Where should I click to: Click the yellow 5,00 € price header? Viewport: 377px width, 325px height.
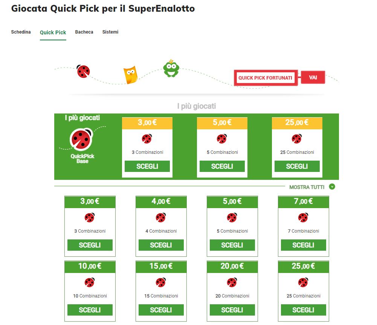click(222, 123)
